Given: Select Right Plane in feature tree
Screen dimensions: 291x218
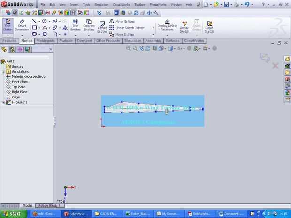Looking at the screenshot, I should 17,92.
